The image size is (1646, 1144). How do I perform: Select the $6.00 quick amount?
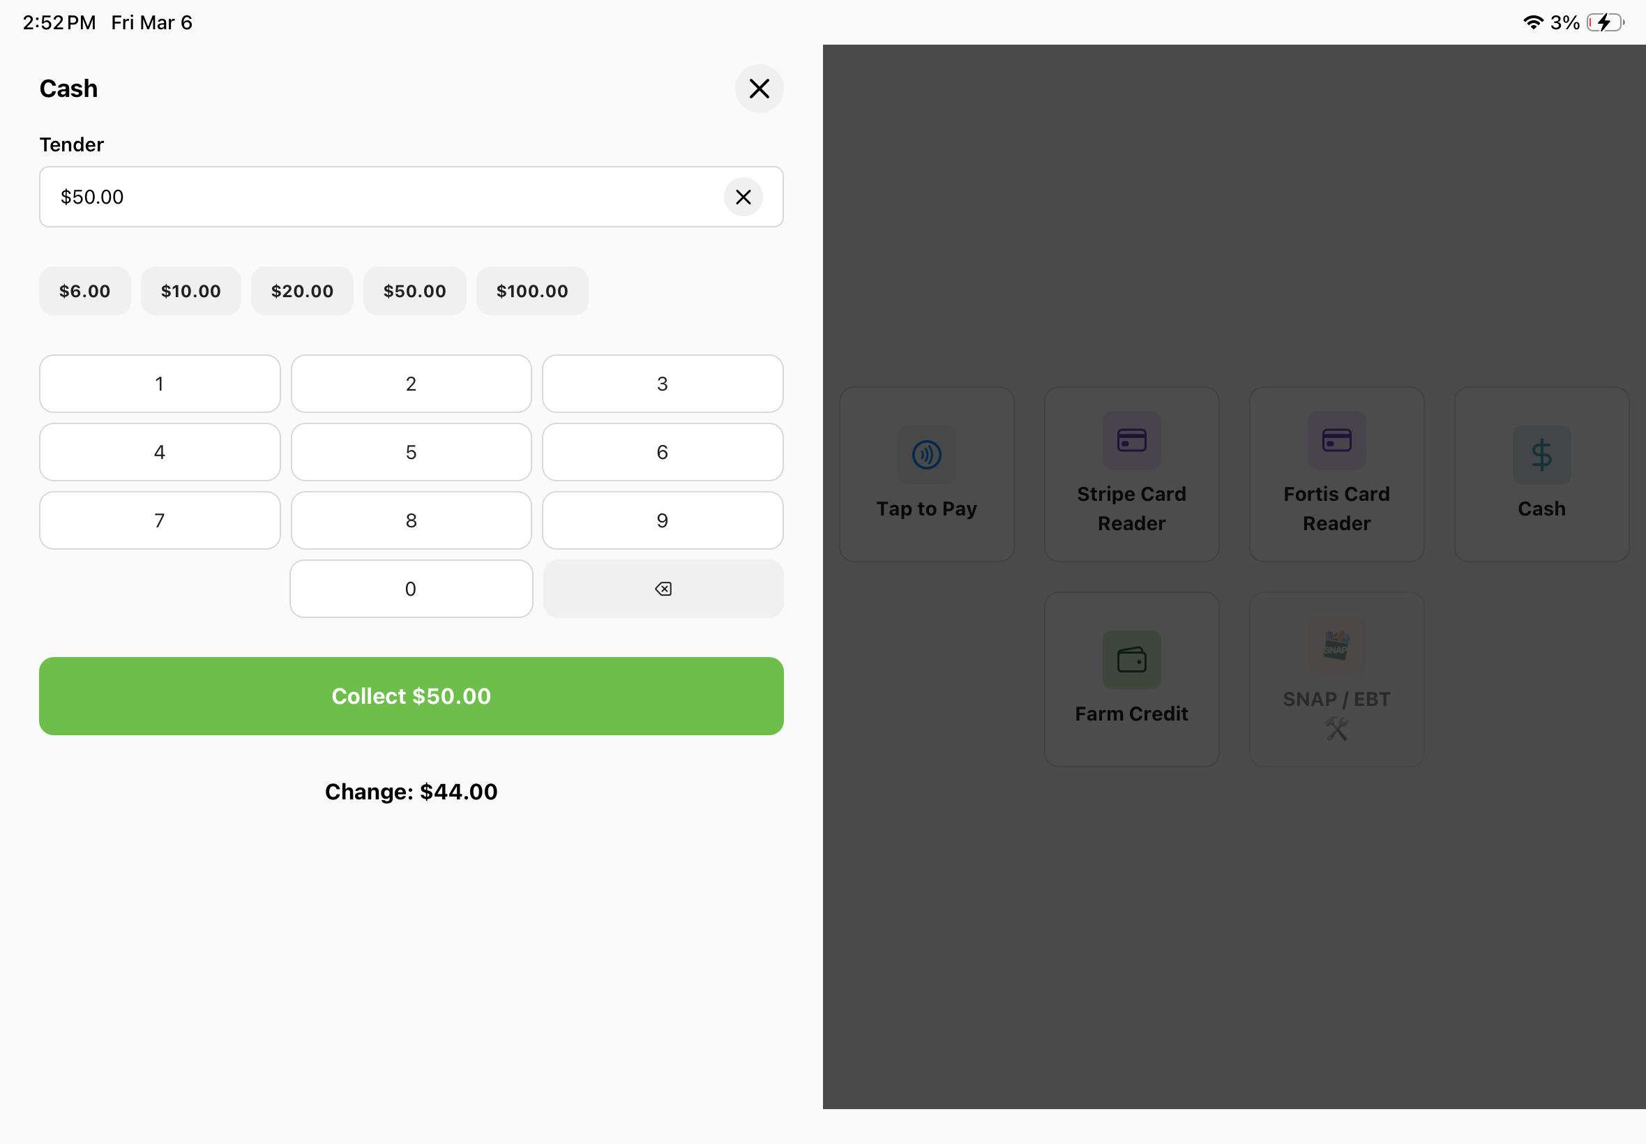pos(84,291)
